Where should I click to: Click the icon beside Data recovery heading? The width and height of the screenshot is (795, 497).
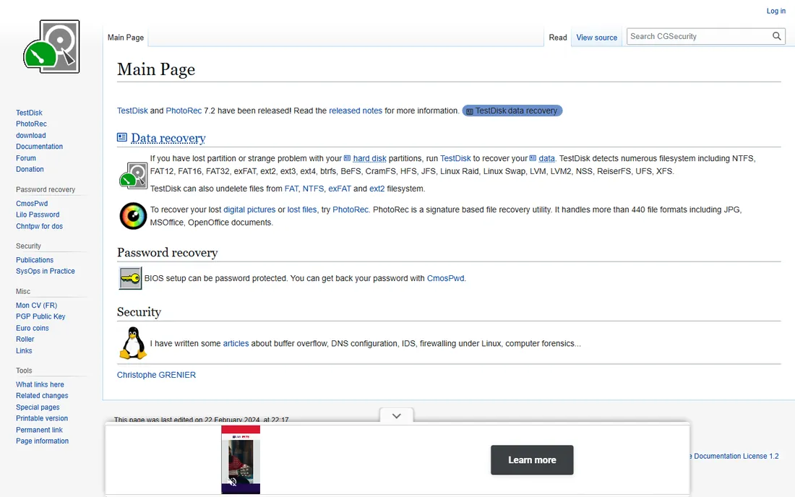[x=121, y=137]
